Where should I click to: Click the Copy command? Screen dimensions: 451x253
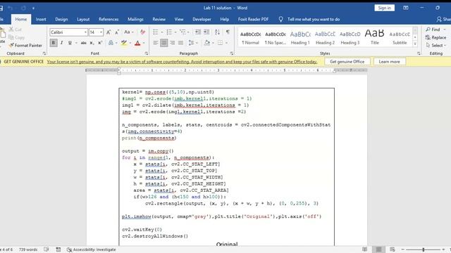(x=16, y=37)
